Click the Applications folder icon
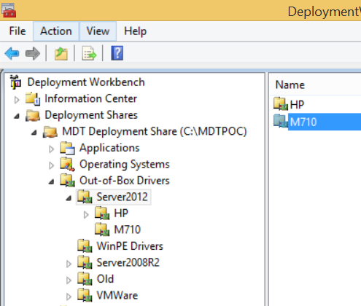 pyautogui.click(x=67, y=148)
